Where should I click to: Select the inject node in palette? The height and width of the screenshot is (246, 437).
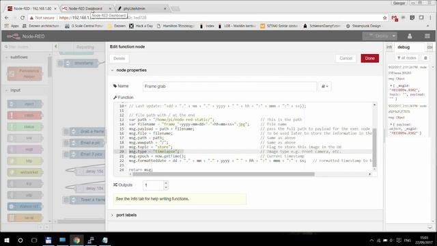[25, 104]
